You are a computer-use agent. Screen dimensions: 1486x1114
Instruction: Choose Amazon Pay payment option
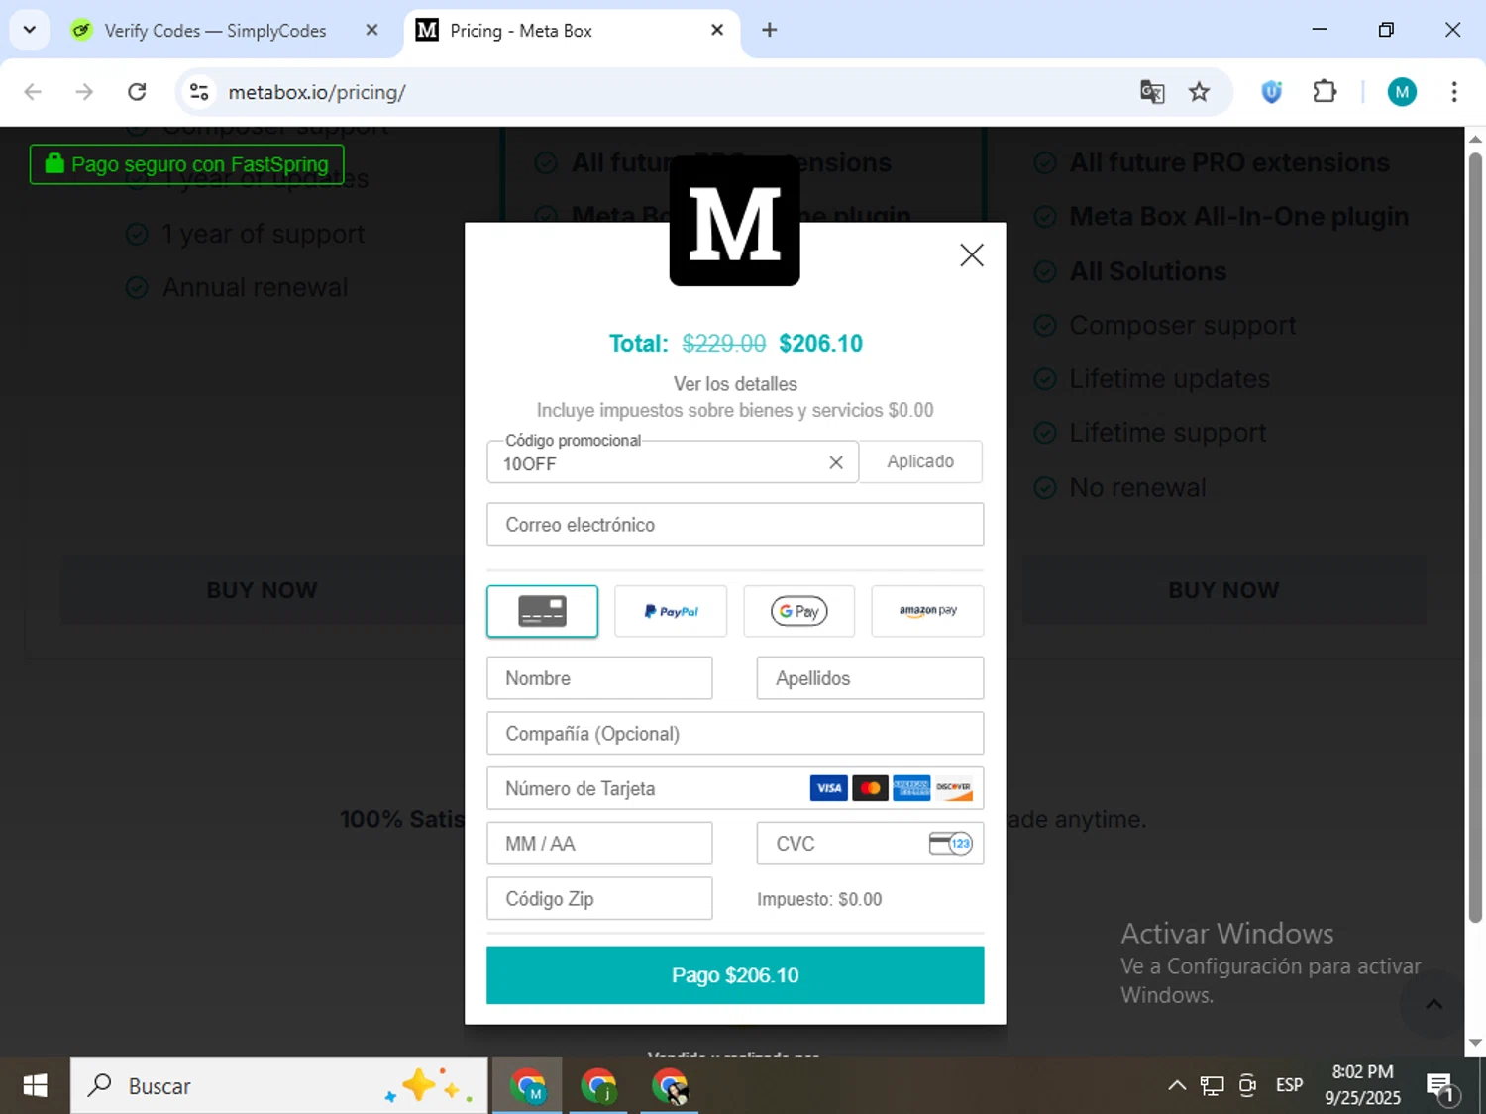(927, 611)
